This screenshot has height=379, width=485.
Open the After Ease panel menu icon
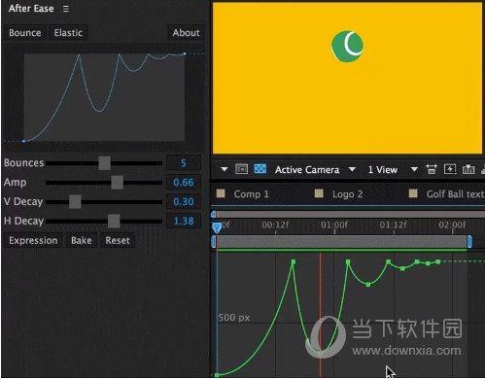(66, 9)
